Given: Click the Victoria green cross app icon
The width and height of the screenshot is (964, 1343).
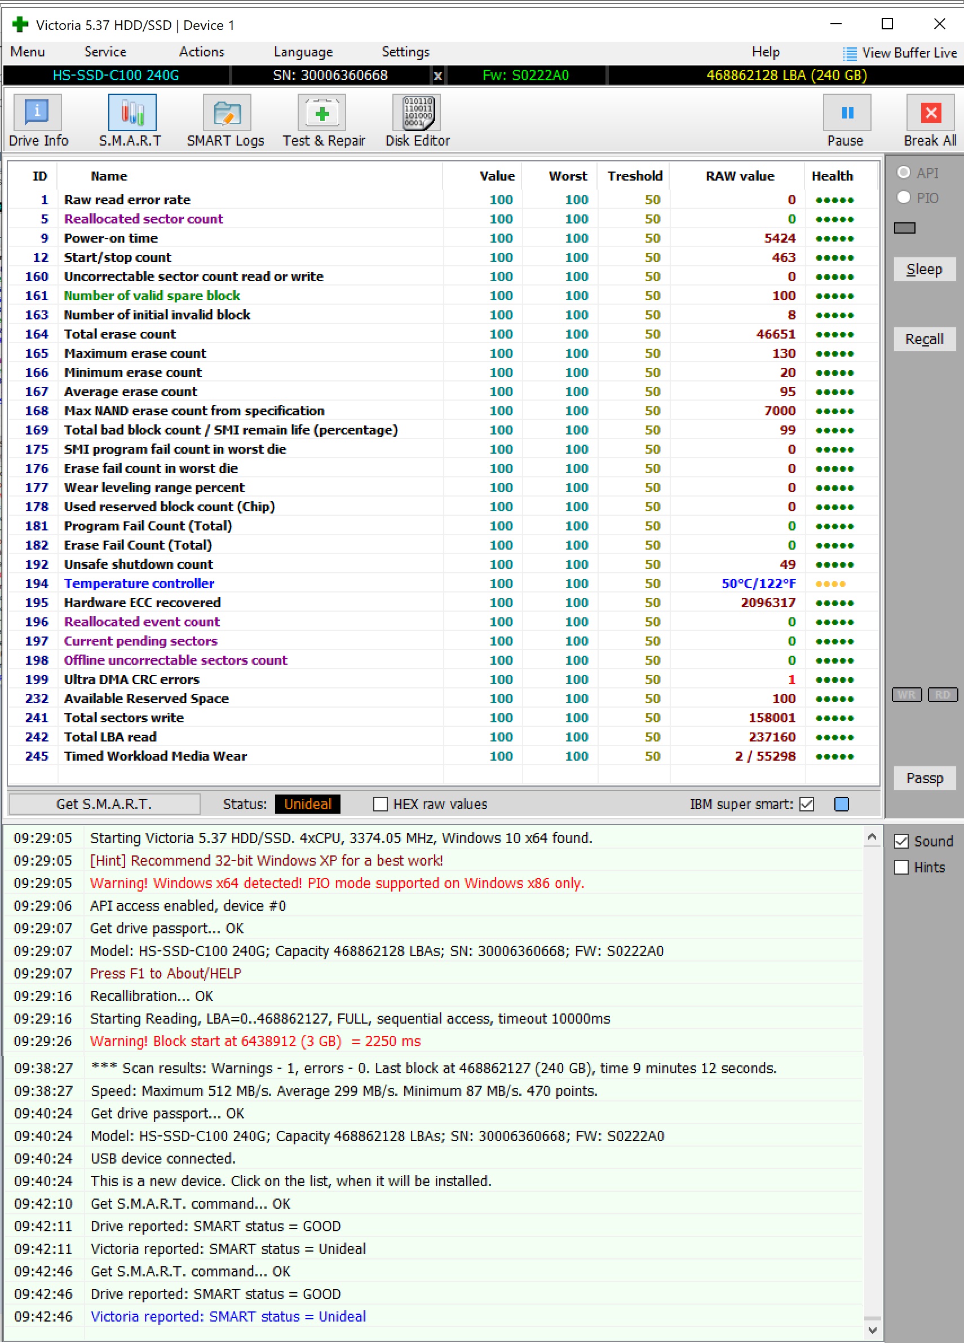Looking at the screenshot, I should tap(20, 24).
